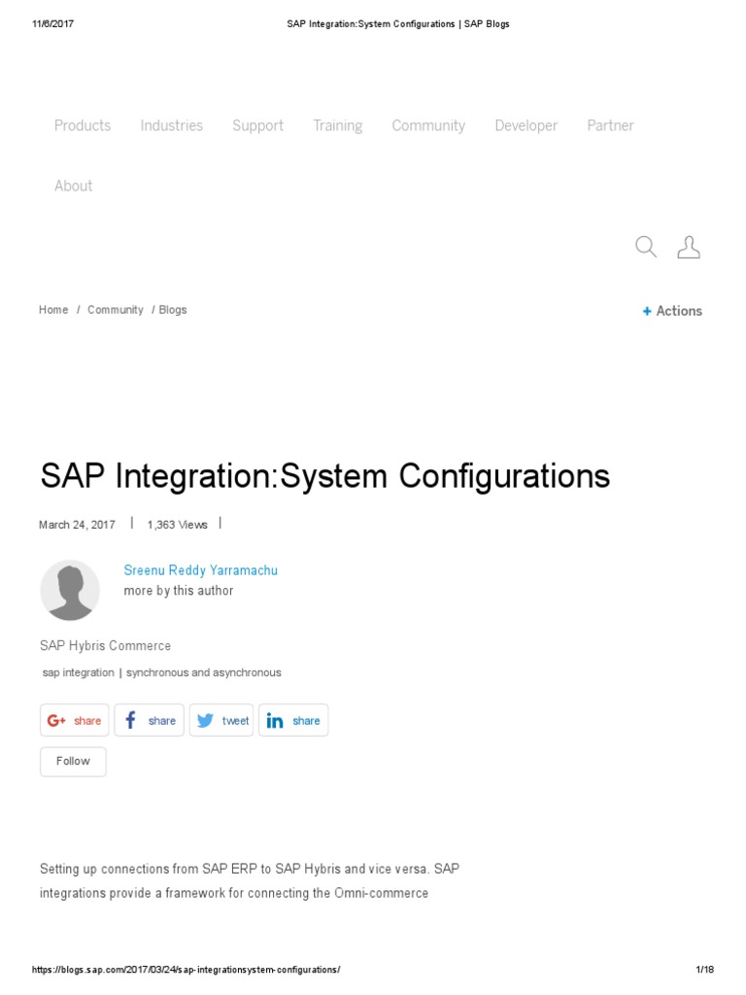Open Sreenu Reddy Yarramachu's profile link
Image resolution: width=746 pixels, height=995 pixels.
(x=201, y=570)
